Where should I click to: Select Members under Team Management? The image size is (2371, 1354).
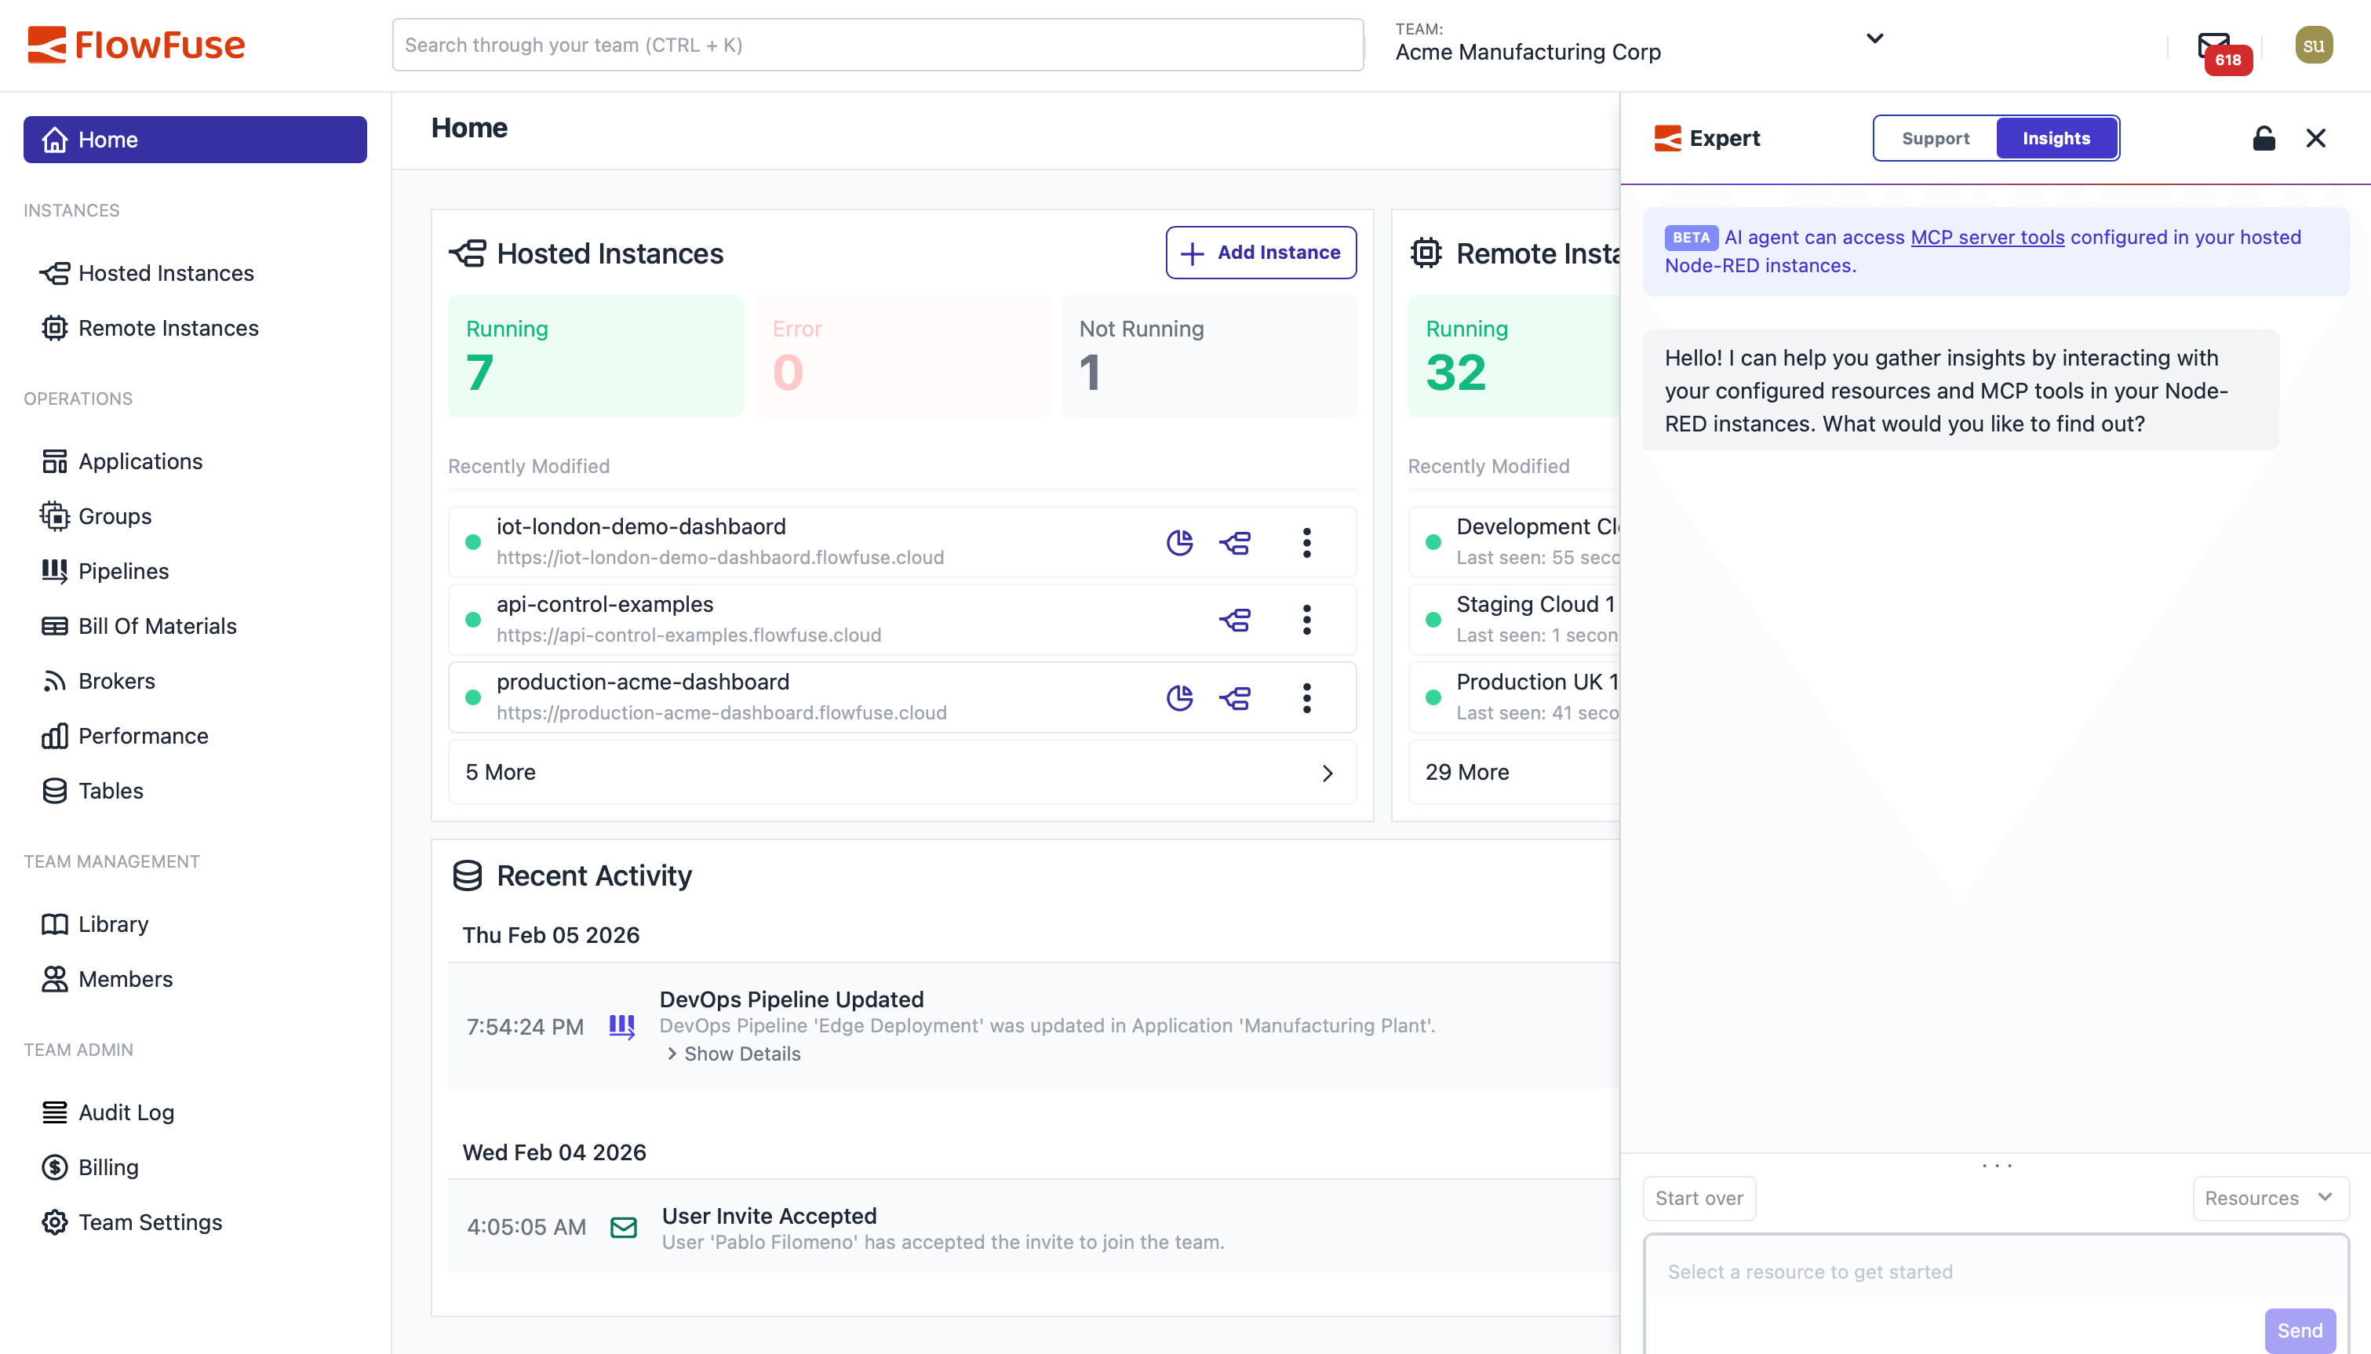125,978
